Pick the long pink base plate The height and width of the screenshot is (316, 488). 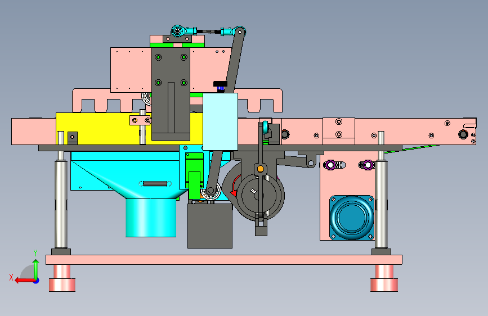(x=224, y=260)
